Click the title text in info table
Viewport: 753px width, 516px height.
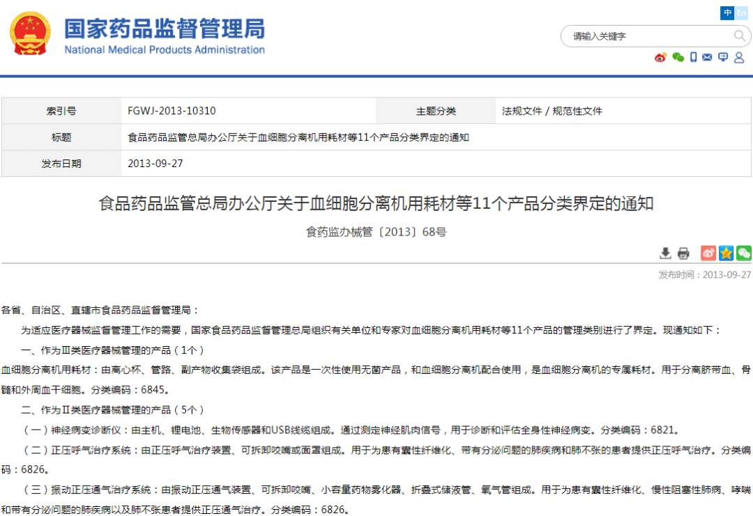click(298, 138)
